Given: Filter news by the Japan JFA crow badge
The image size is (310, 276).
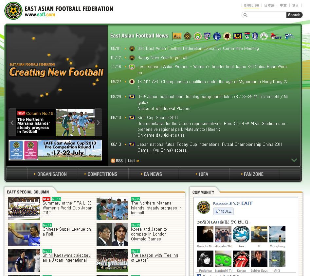Looking at the screenshot, I should [238, 36].
